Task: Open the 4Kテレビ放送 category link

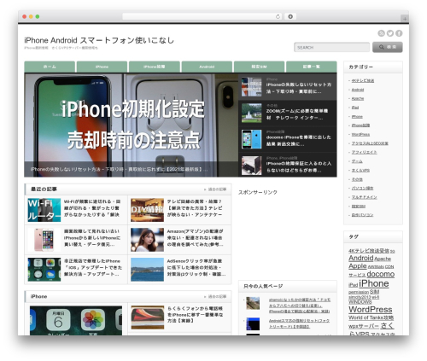Action: [363, 81]
